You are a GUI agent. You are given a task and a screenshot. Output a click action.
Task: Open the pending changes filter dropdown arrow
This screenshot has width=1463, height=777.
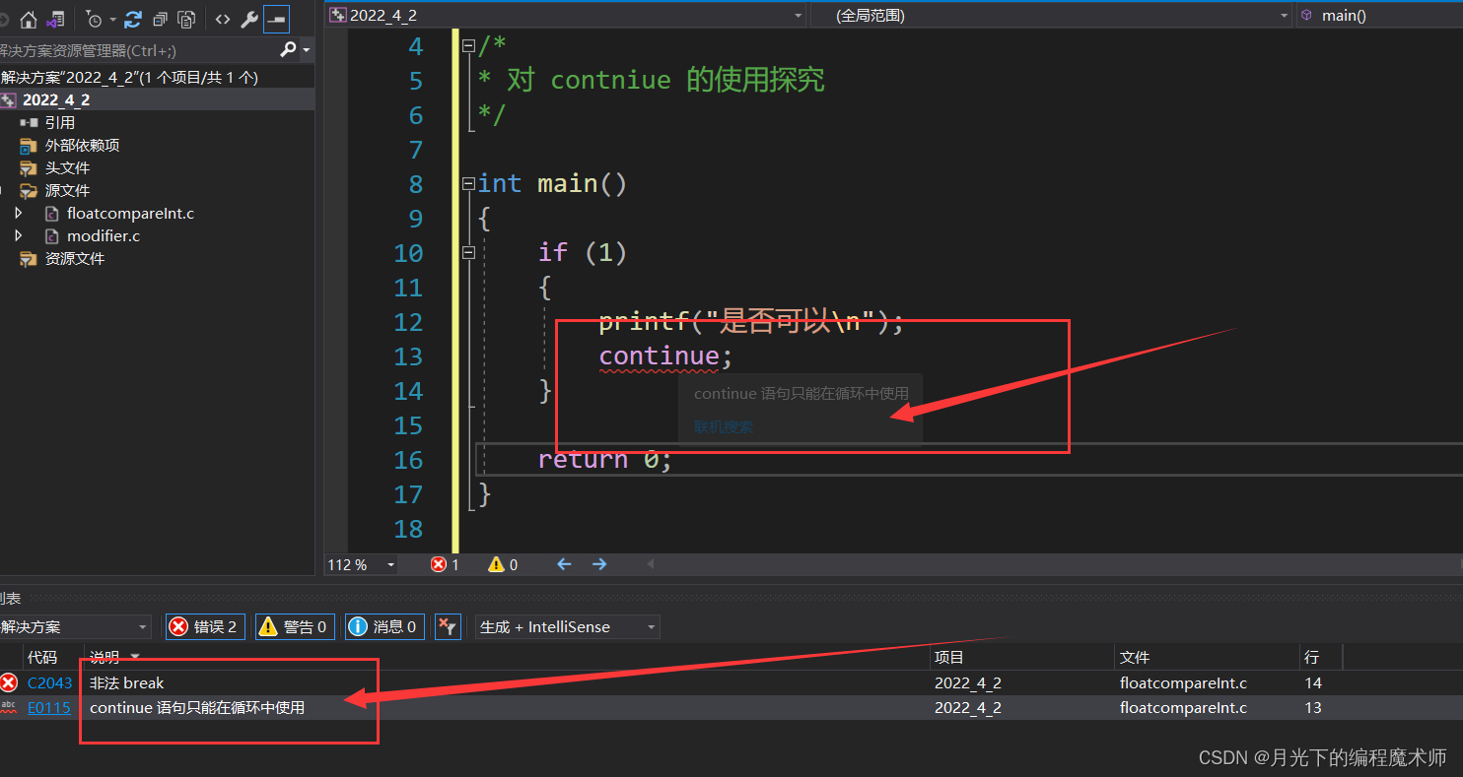pyautogui.click(x=112, y=19)
